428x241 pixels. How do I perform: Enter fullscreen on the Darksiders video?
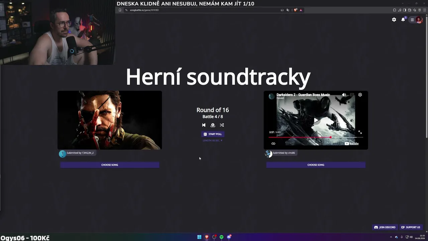click(x=360, y=132)
